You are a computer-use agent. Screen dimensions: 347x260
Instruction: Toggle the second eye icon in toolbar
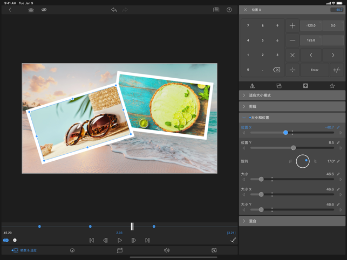44,10
